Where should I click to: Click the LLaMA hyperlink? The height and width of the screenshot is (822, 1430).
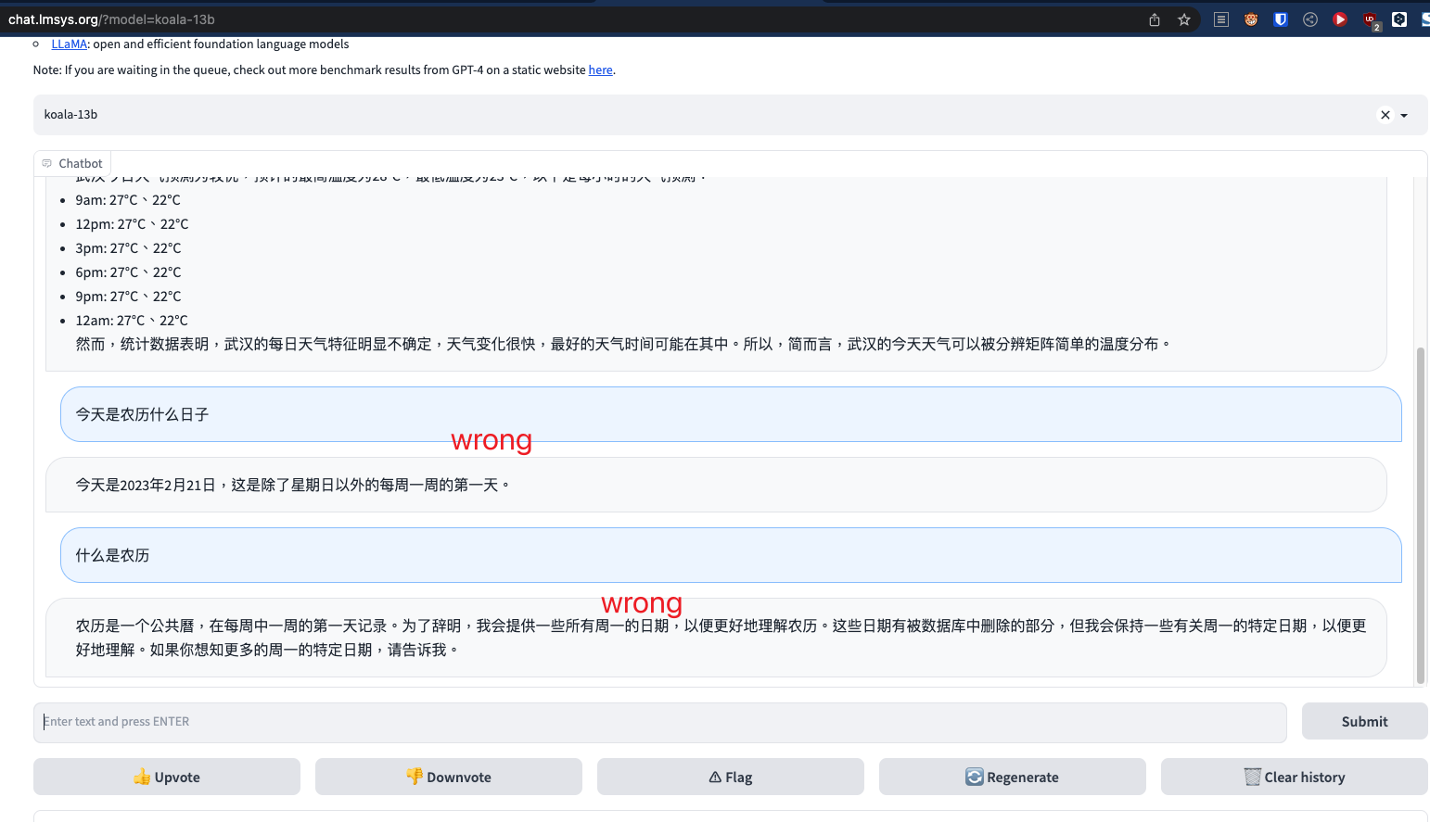pyautogui.click(x=70, y=44)
